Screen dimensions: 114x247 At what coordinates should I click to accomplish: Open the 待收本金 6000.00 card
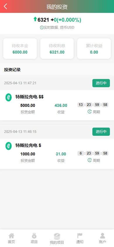click(20, 49)
